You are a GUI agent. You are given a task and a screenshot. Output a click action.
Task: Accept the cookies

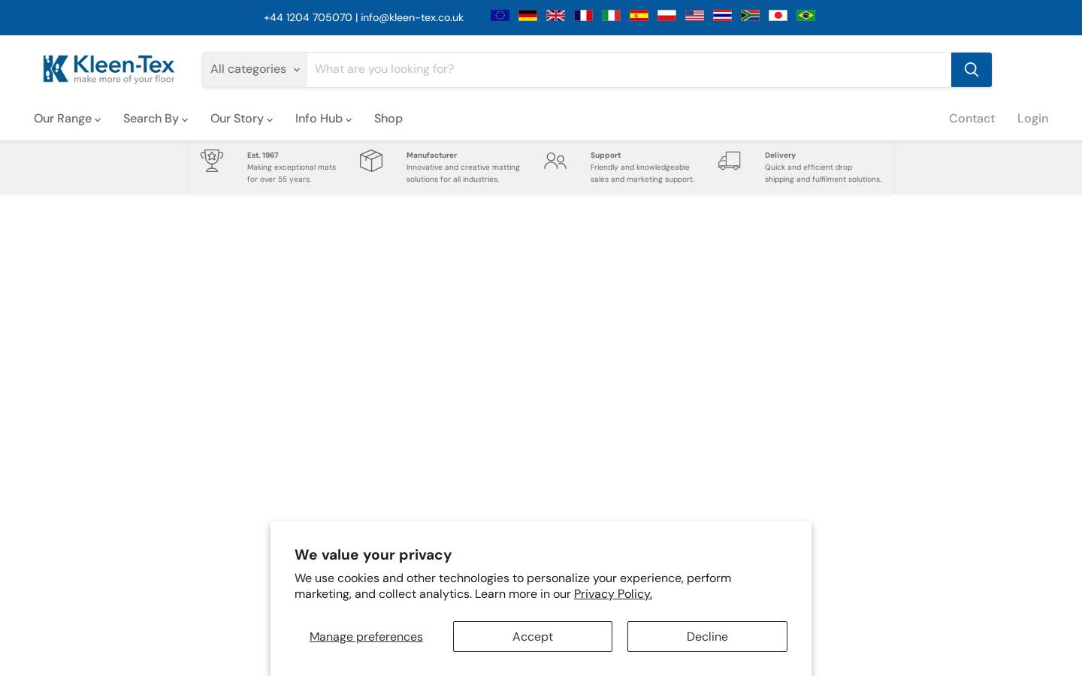(533, 636)
